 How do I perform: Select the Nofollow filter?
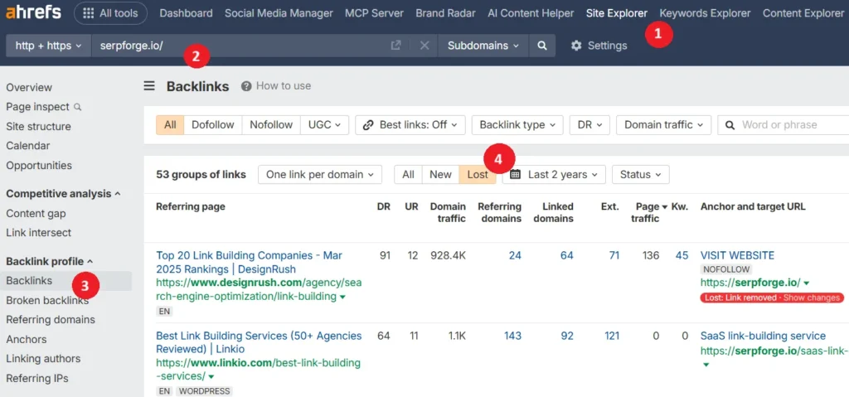(271, 125)
